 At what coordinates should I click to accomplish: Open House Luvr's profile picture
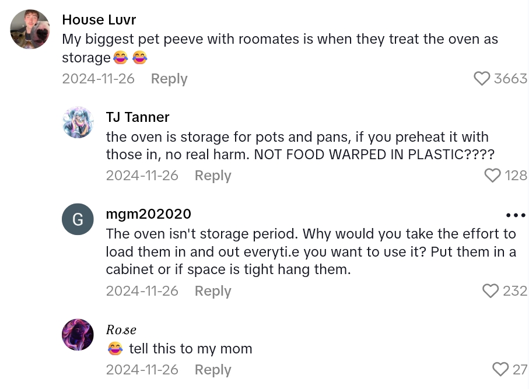30,29
